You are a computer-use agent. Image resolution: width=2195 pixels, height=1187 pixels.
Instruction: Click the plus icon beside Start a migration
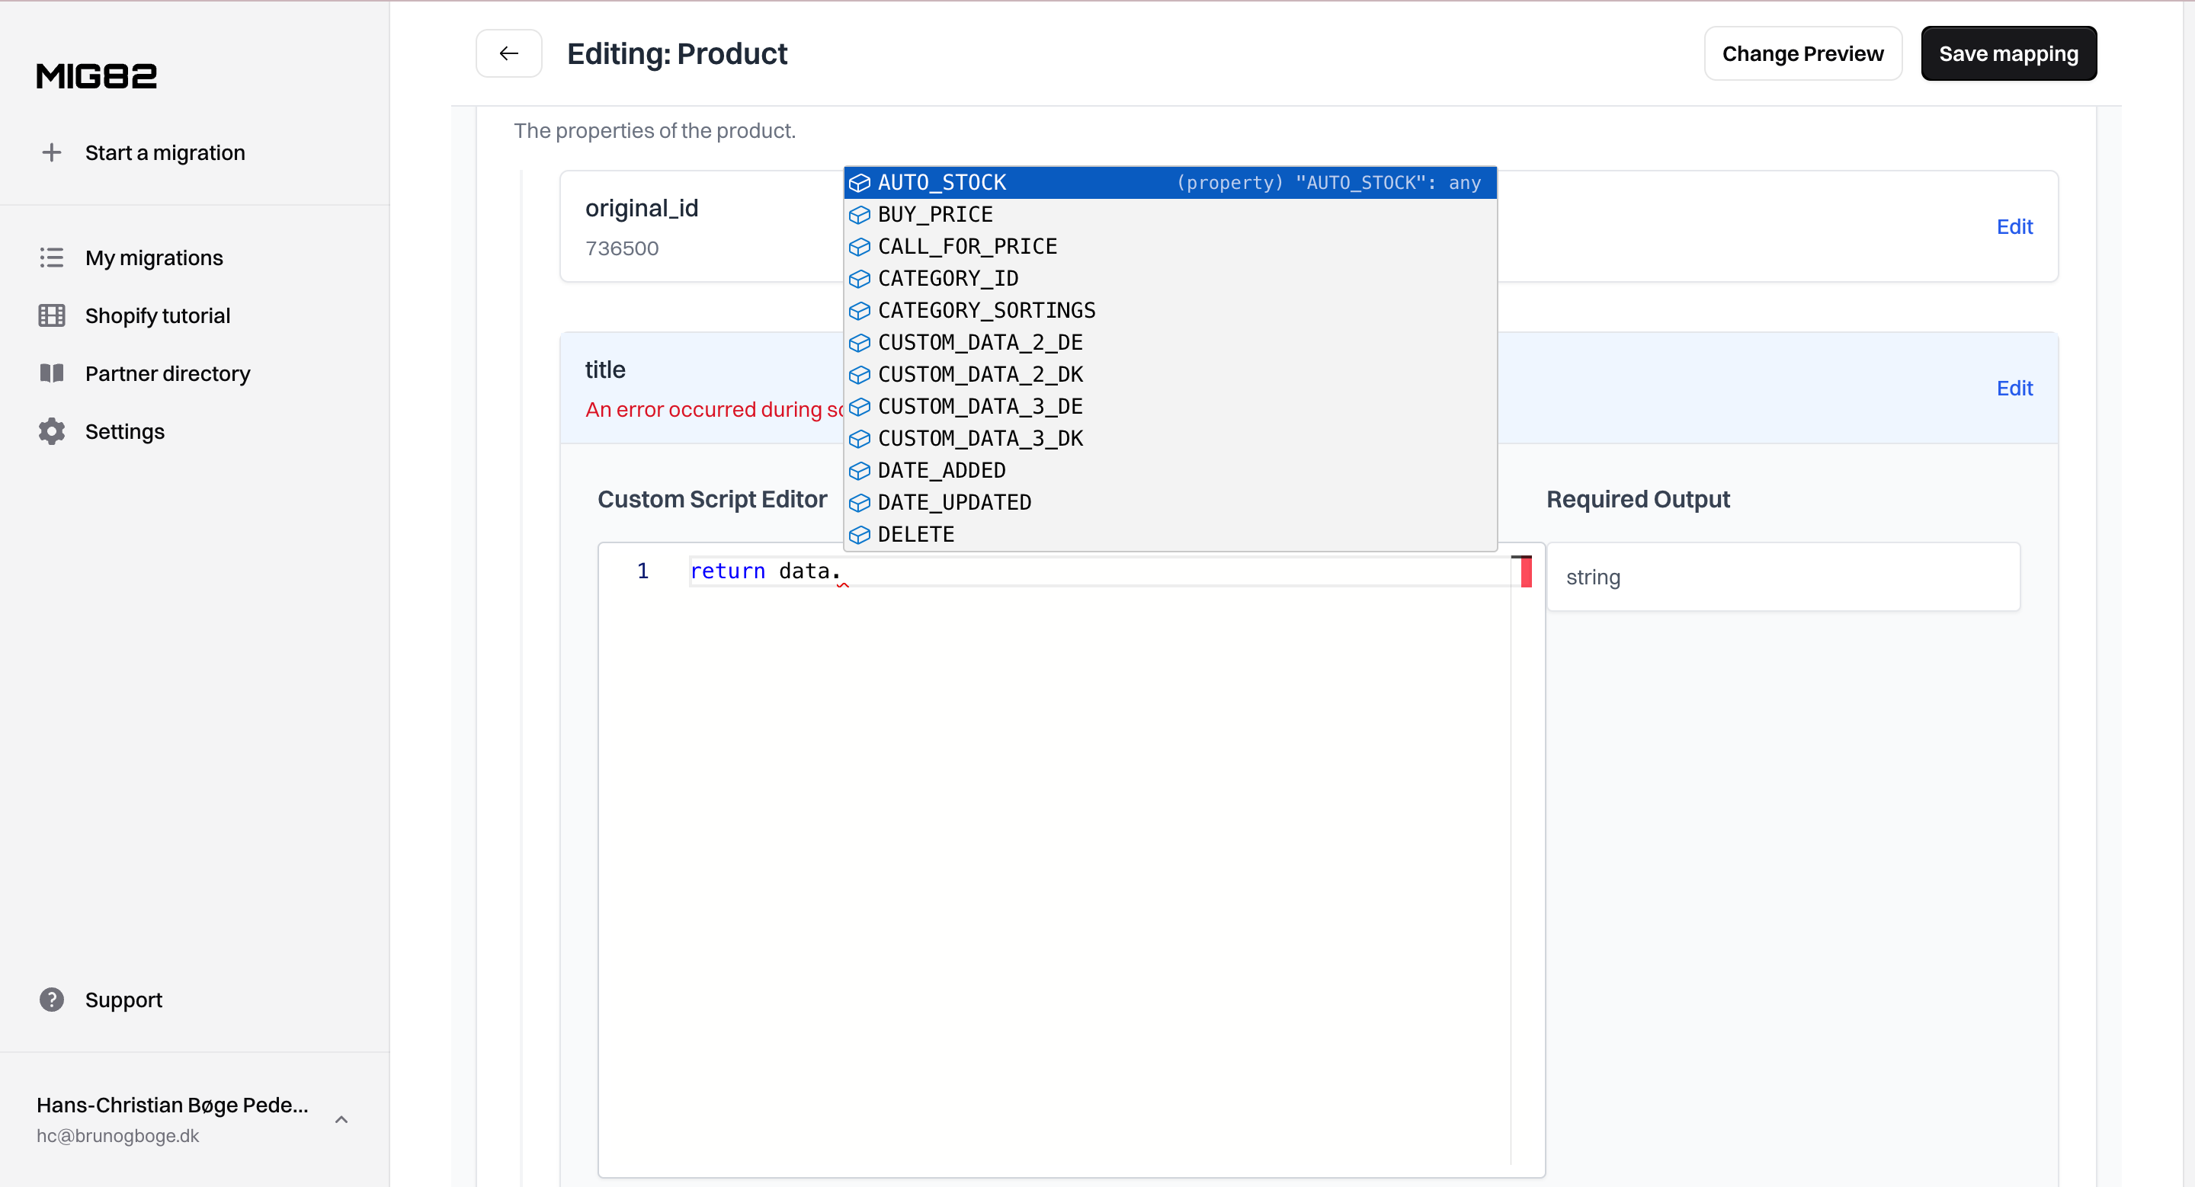click(51, 152)
